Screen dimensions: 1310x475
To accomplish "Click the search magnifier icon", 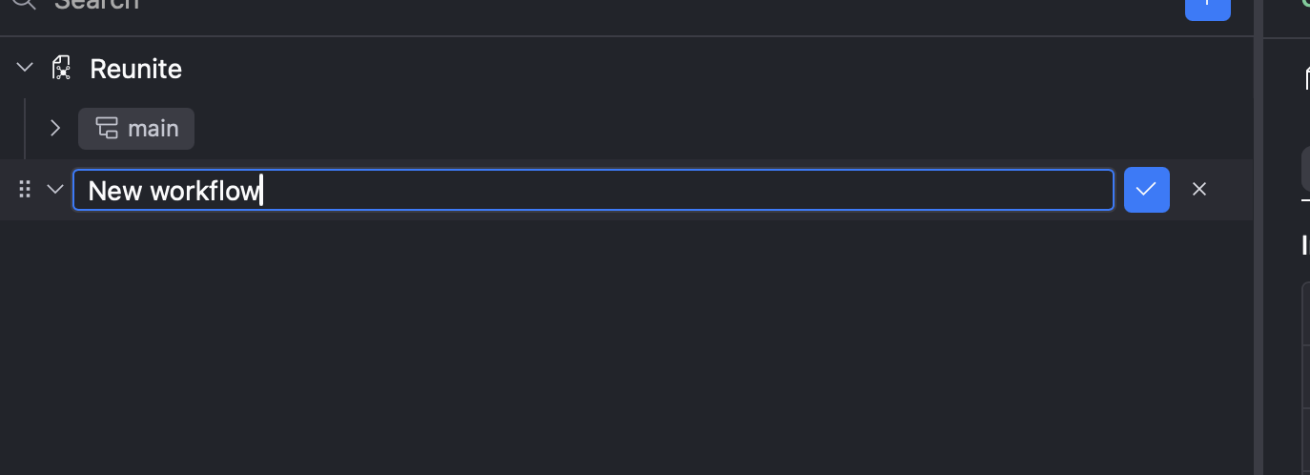I will click(23, 5).
